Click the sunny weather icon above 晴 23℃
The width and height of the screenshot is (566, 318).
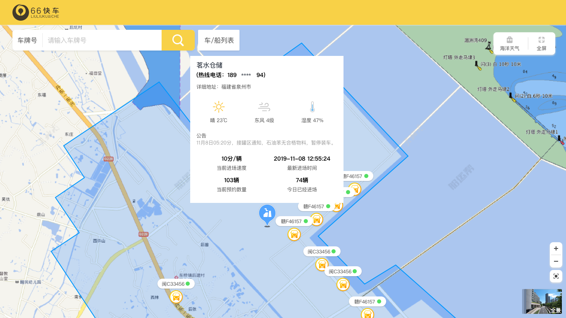(x=218, y=107)
